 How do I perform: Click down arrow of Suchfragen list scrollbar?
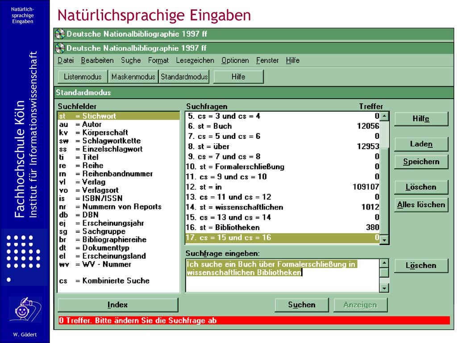[384, 240]
